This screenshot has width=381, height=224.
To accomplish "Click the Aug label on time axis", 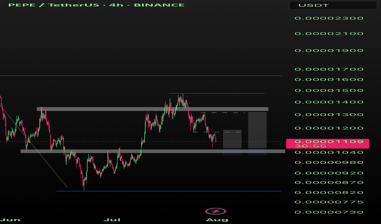I will tap(217, 220).
